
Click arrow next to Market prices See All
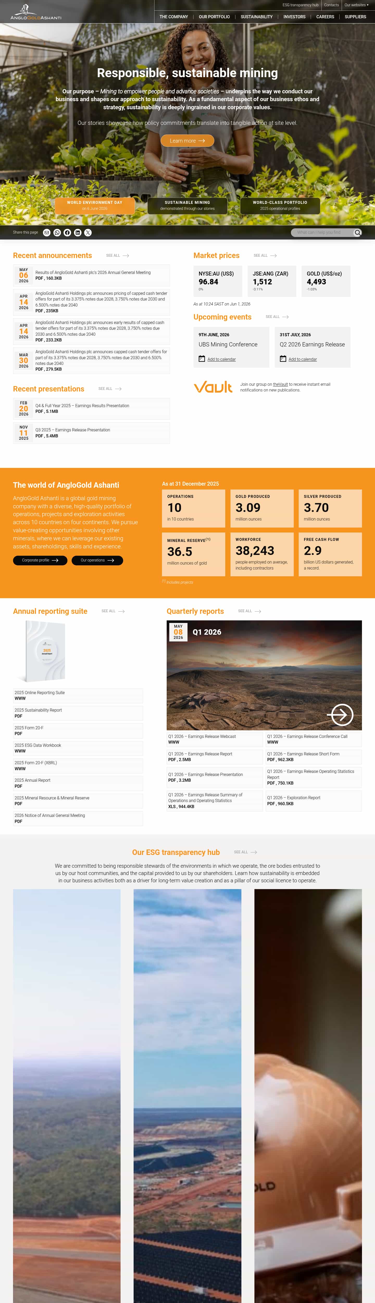point(273,256)
